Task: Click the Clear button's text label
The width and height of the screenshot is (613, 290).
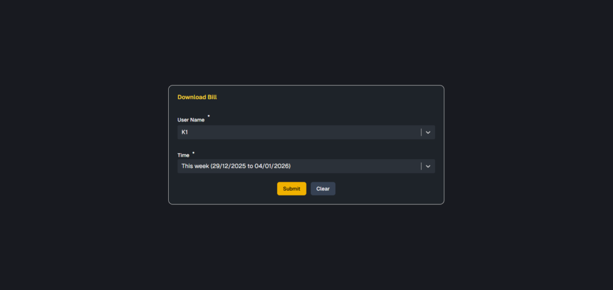Action: pos(323,189)
